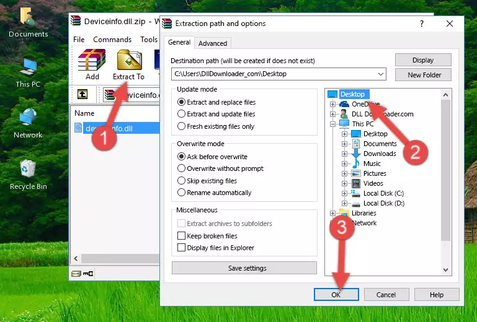
Task: Select the This PC tree item
Action: [363, 124]
